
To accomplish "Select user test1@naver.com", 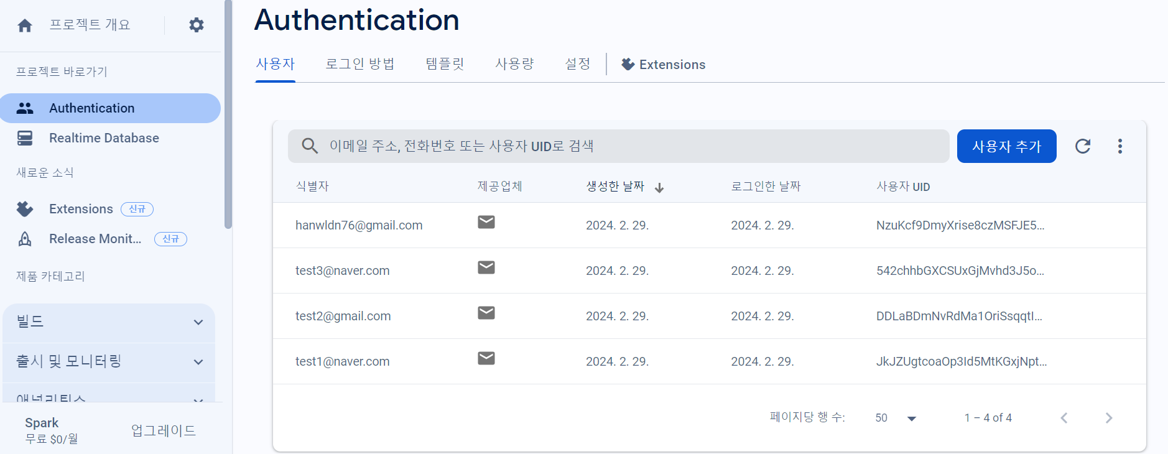I will pos(343,361).
